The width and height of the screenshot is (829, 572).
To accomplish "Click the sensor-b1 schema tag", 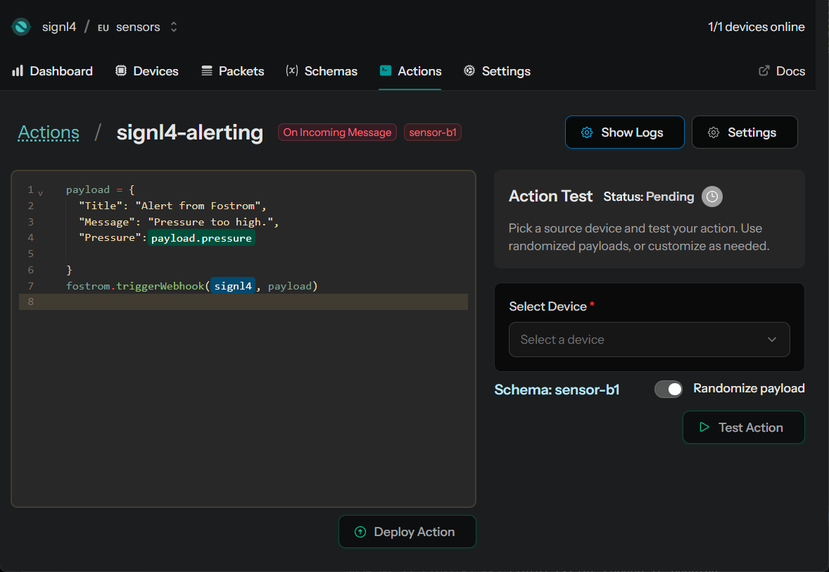I will [x=432, y=132].
